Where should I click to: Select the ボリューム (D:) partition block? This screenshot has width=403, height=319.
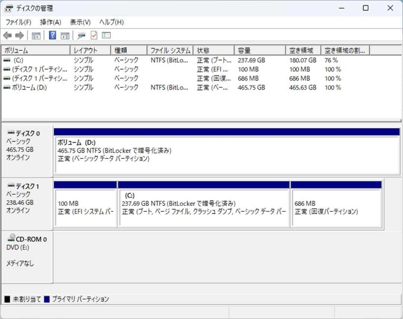coord(224,153)
